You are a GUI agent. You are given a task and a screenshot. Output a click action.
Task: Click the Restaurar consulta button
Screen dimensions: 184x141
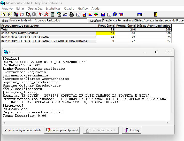click(x=101, y=130)
